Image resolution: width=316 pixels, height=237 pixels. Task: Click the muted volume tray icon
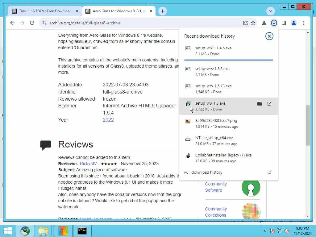[287, 231]
